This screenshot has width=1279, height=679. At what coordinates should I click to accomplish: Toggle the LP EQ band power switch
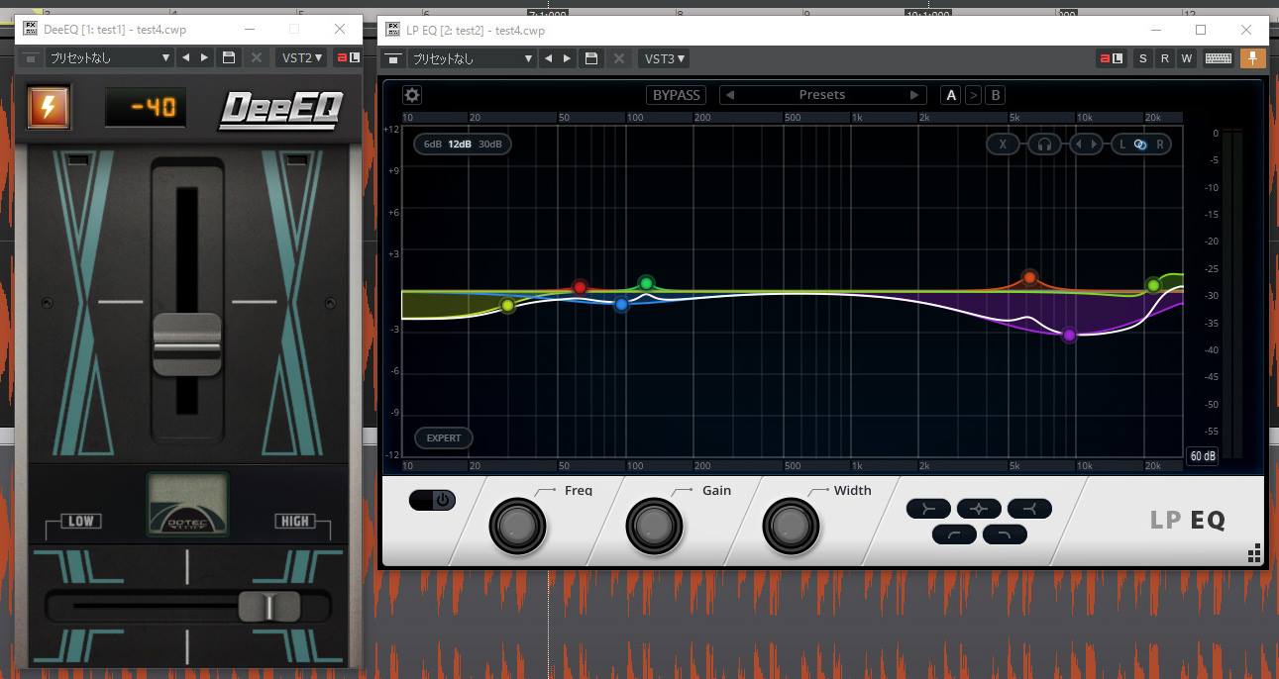[x=432, y=500]
